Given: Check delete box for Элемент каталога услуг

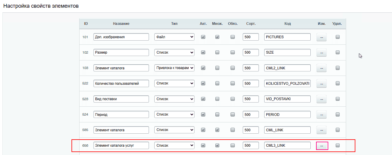Looking at the screenshot, I should tap(337, 145).
